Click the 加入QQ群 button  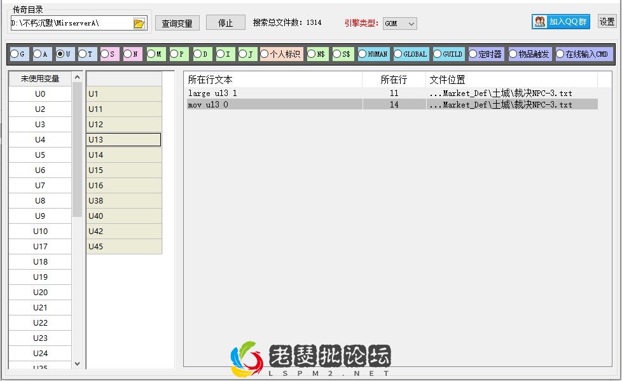pos(561,22)
